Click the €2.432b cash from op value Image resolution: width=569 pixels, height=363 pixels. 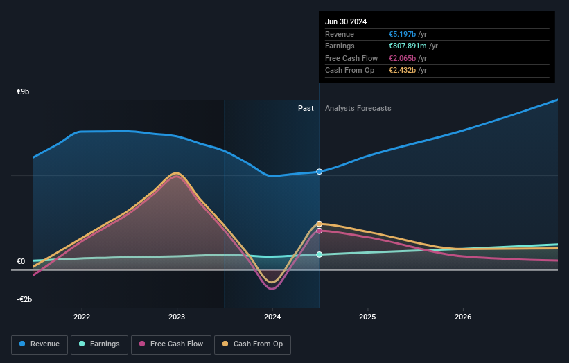tap(403, 71)
